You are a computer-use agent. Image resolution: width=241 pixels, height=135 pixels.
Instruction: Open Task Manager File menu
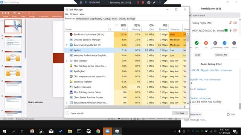tap(67, 14)
